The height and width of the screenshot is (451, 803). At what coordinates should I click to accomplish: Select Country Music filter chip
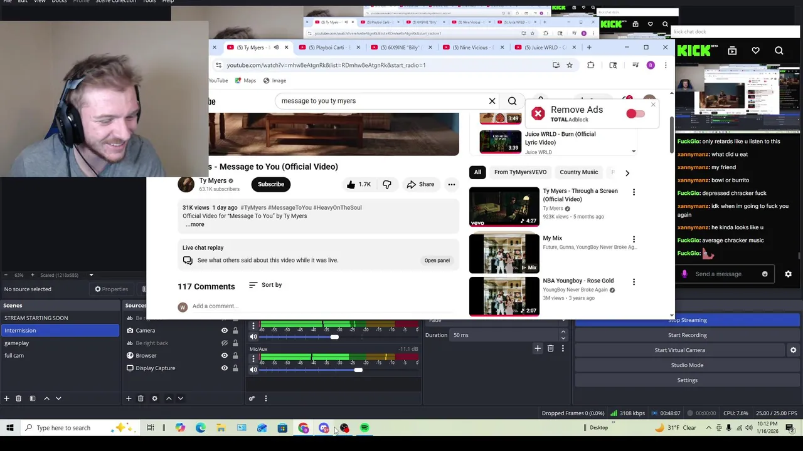click(x=578, y=172)
